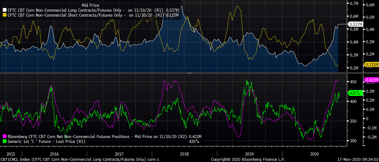
Task: Click the yellow 0.115M last-value tag
Action: tap(372, 65)
